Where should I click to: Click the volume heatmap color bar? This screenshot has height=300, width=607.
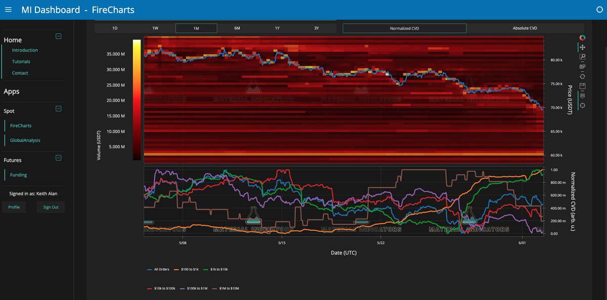137,99
